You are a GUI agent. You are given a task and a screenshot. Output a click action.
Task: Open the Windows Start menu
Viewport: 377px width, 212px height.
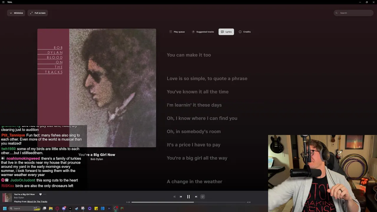5,208
